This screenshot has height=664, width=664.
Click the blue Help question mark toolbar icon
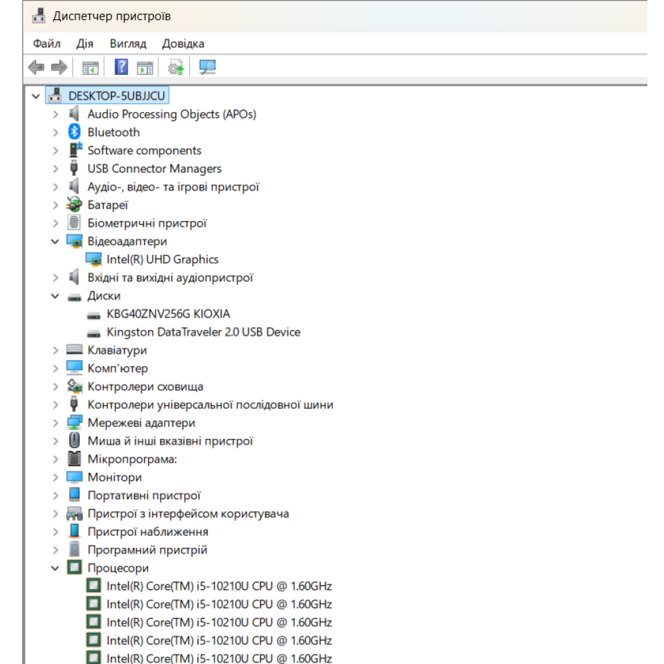point(122,67)
